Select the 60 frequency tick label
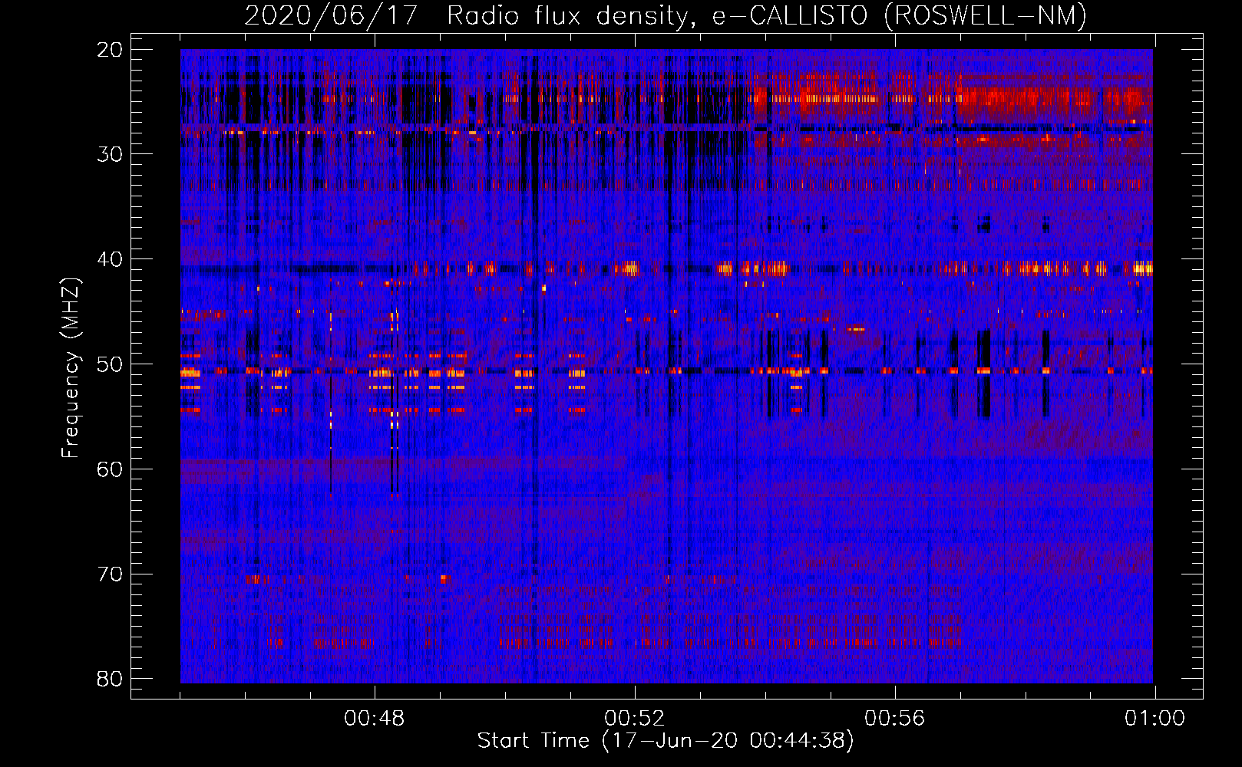The image size is (1242, 767). click(110, 469)
